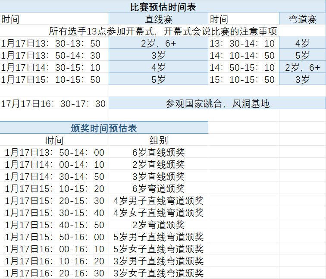Image resolution: width=326 pixels, height=279 pixels.
Task: Select the 1月17日15：10-15：50 time cell
Action: [54, 79]
